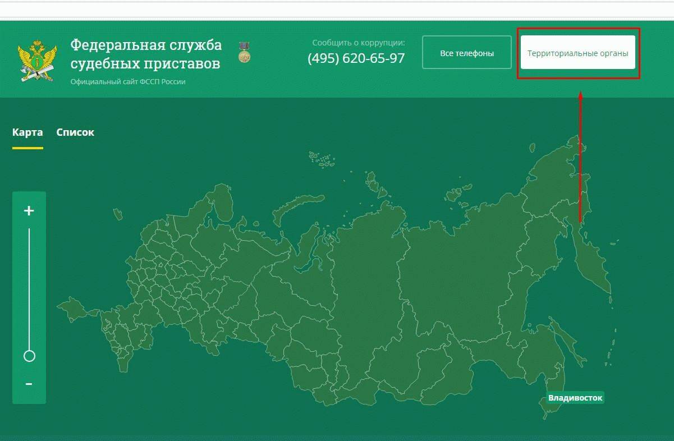
Task: Click the Федеральная служба судебных приставов title
Action: 146,54
